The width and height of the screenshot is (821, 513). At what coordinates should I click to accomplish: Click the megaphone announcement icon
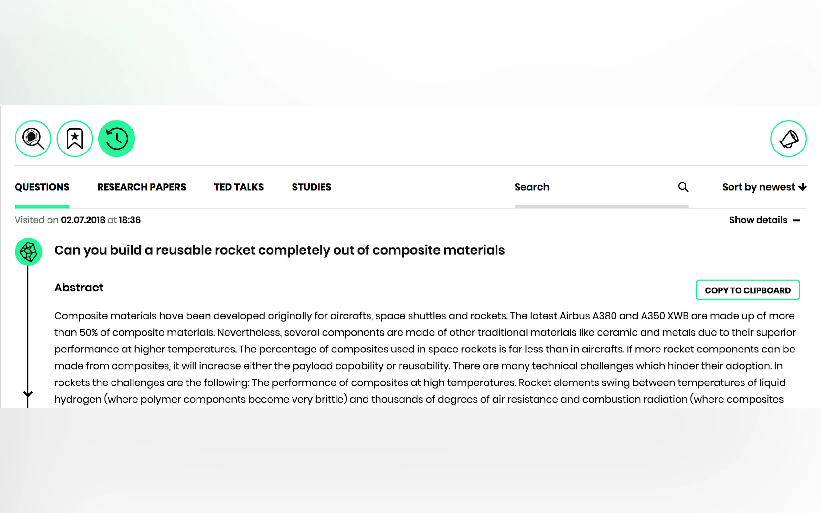tap(788, 139)
